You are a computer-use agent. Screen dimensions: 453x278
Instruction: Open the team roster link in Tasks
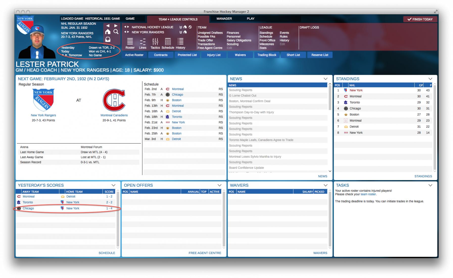click(x=368, y=194)
